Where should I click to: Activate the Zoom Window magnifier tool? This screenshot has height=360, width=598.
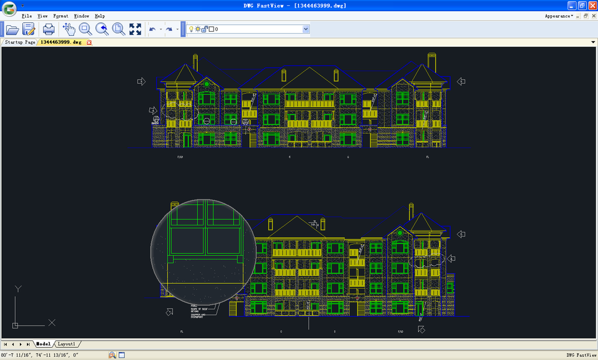click(x=85, y=29)
